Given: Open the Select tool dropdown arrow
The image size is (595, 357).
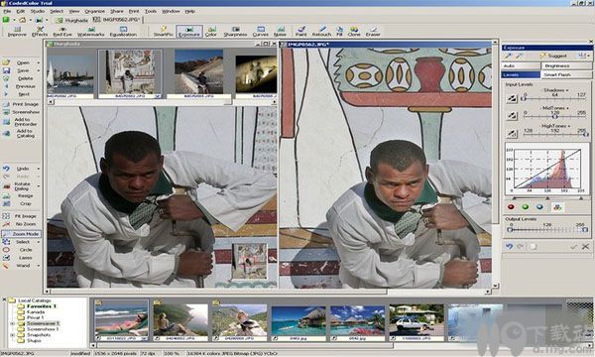Looking at the screenshot, I should (39, 242).
